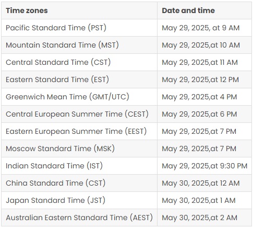Click Central European Summer Time (CEST) label
The image size is (253, 228).
[77, 114]
